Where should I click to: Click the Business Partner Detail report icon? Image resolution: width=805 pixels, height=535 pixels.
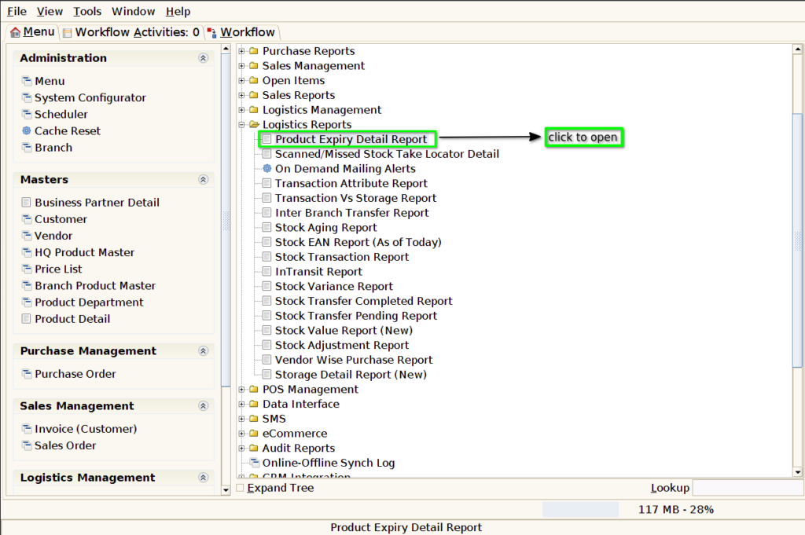[26, 202]
